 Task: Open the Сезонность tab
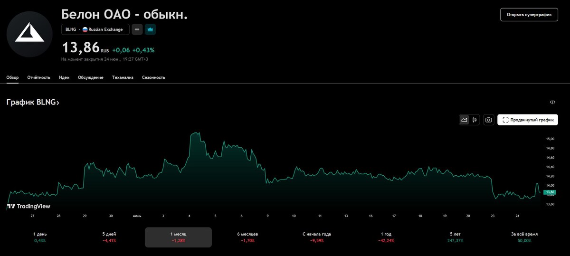pyautogui.click(x=153, y=77)
